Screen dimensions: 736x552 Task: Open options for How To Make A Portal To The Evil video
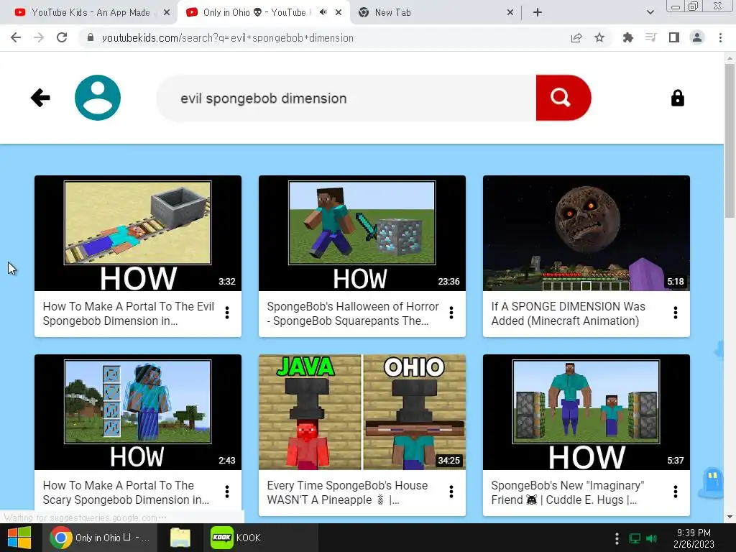click(x=227, y=313)
